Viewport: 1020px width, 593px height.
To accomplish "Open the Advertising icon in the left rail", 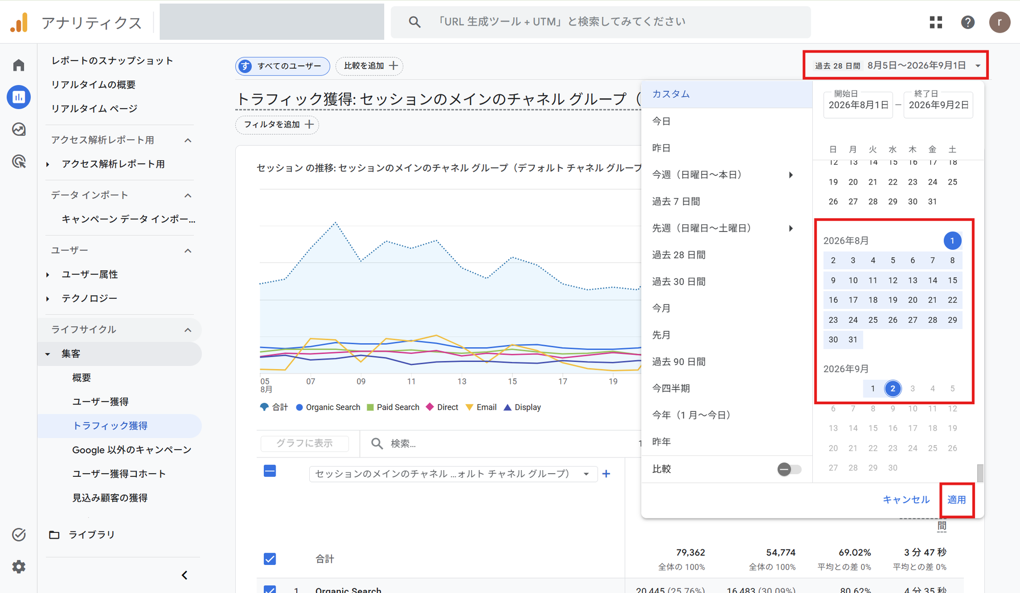I will click(x=19, y=162).
